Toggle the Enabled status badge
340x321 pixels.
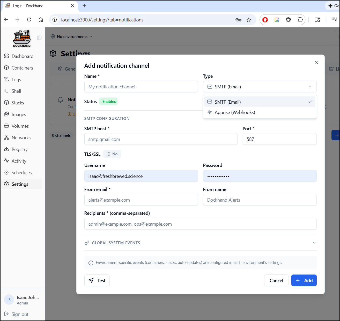(109, 102)
